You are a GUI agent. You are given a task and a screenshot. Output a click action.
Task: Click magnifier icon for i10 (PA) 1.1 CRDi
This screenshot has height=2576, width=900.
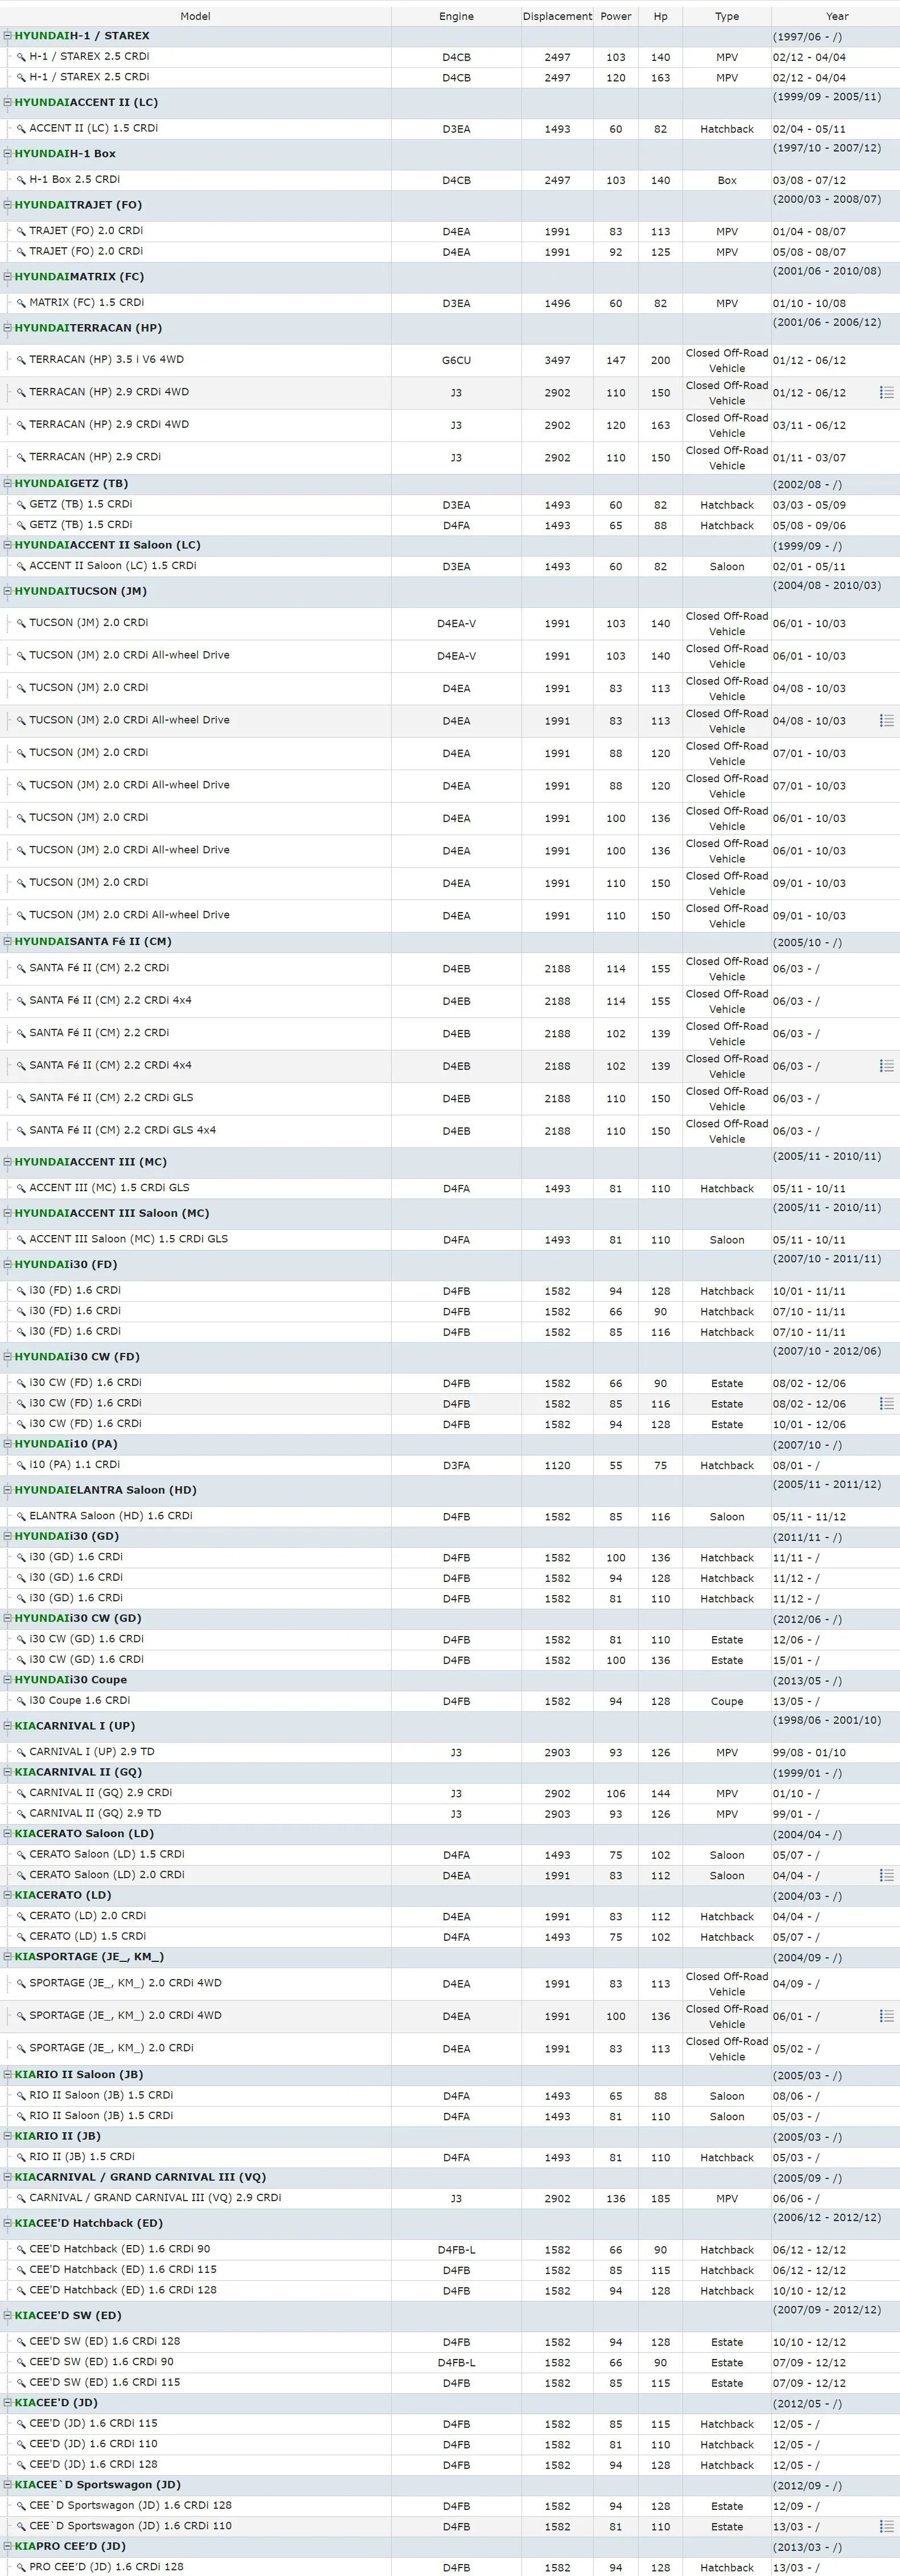tap(21, 1465)
